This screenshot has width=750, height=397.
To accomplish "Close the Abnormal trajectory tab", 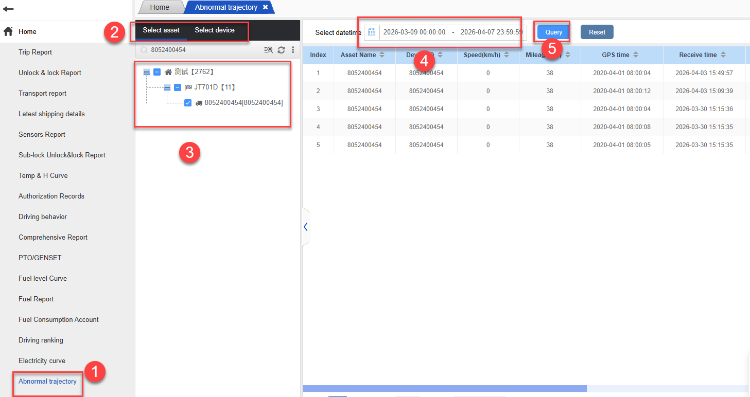I will point(265,7).
